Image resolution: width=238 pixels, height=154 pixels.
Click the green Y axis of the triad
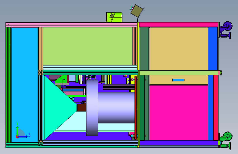(18, 131)
